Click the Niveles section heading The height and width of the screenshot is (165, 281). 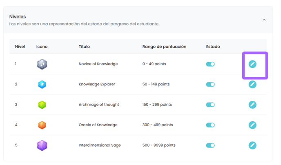click(x=18, y=17)
